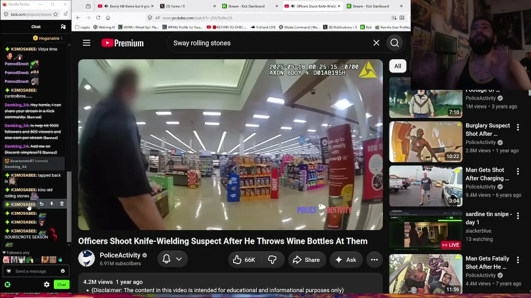Close the (3) Home / X tab
This screenshot has height=298, width=531.
pyautogui.click(x=214, y=6)
